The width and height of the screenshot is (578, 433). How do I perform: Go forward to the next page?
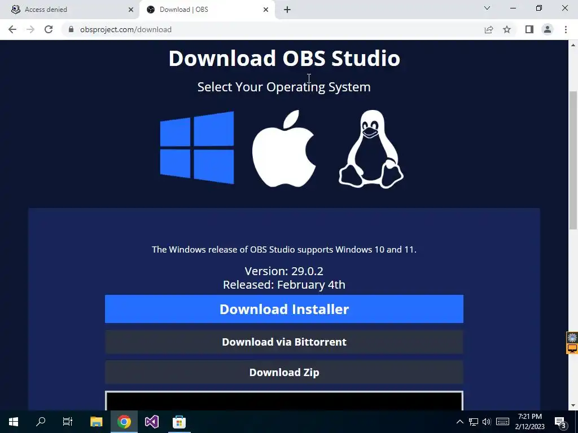pyautogui.click(x=30, y=29)
